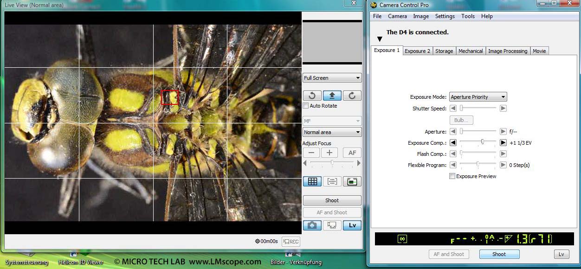Click the REC movie record icon
Image resolution: width=581 pixels, height=269 pixels.
click(290, 241)
